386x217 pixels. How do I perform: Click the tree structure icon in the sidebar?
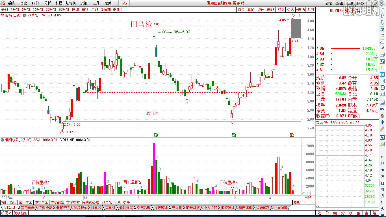(382, 68)
